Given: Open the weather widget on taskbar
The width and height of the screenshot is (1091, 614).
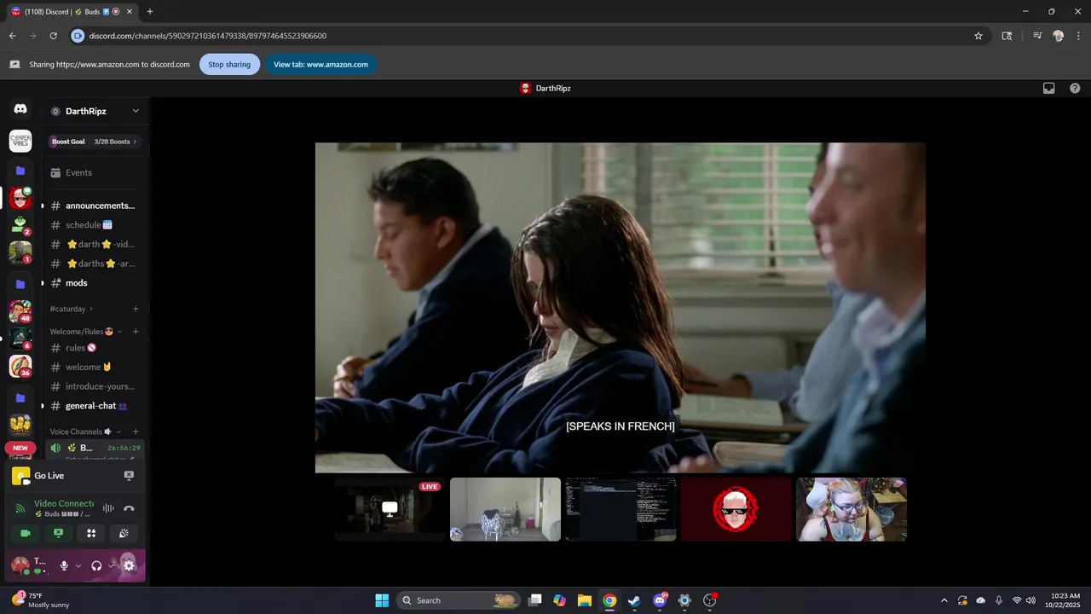Looking at the screenshot, I should coord(41,600).
